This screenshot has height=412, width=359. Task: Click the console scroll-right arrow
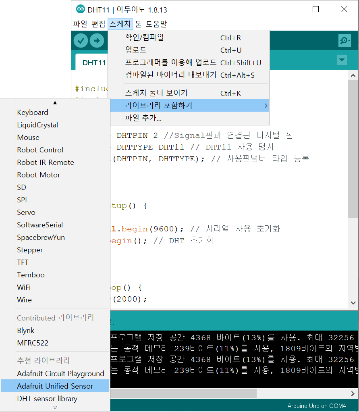point(353,393)
